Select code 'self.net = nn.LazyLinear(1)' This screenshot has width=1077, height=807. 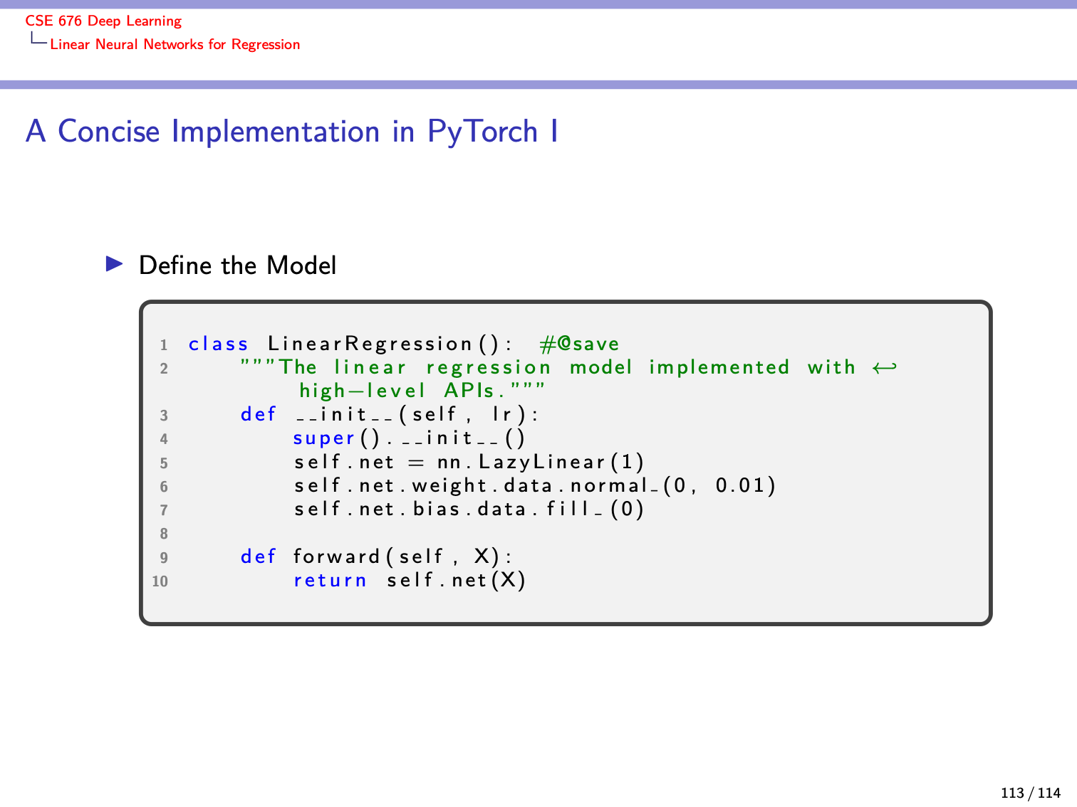[469, 463]
